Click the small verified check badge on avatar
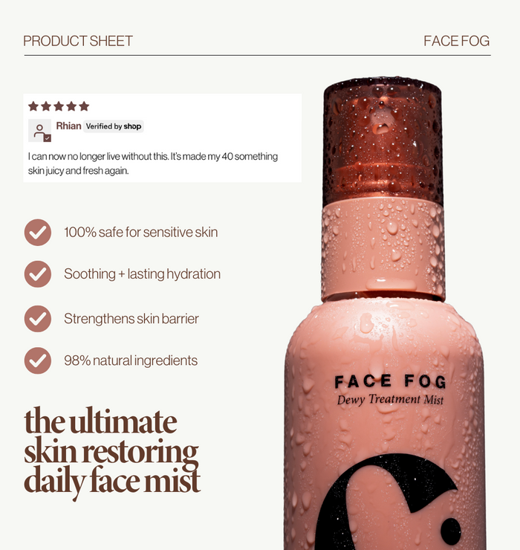The width and height of the screenshot is (520, 550). tap(48, 138)
